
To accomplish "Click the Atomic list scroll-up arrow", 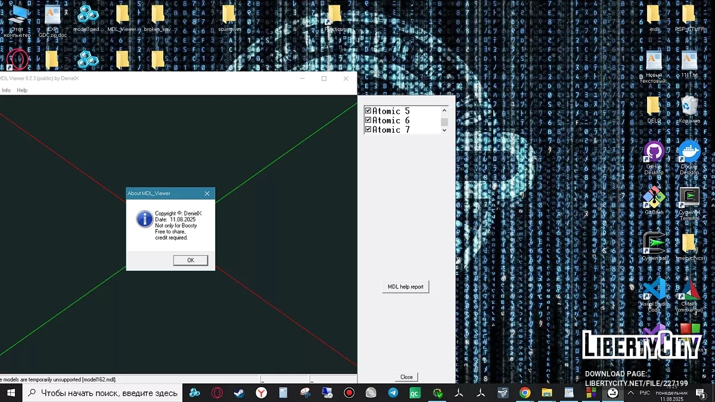I will [x=444, y=111].
